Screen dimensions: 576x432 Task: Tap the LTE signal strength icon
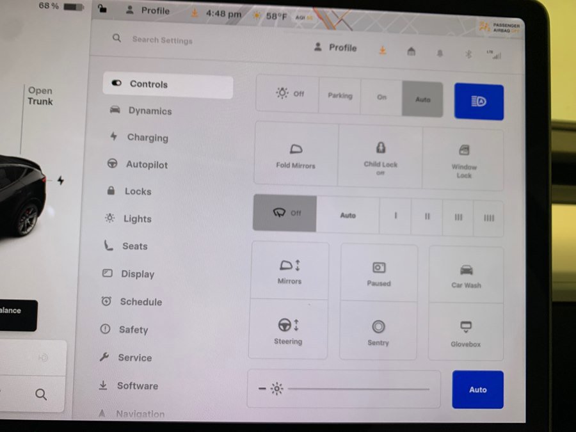[494, 55]
